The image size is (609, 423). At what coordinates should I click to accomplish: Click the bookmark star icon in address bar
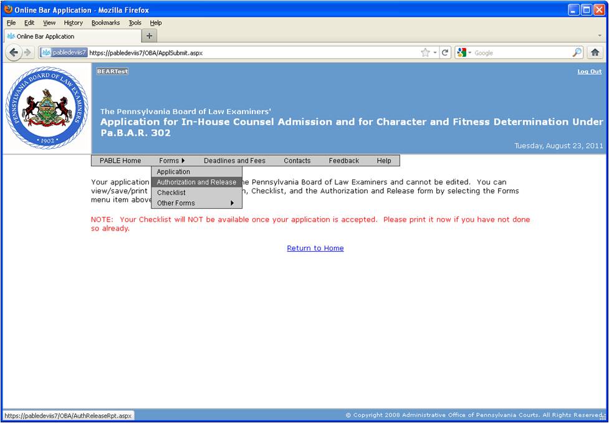click(x=425, y=53)
